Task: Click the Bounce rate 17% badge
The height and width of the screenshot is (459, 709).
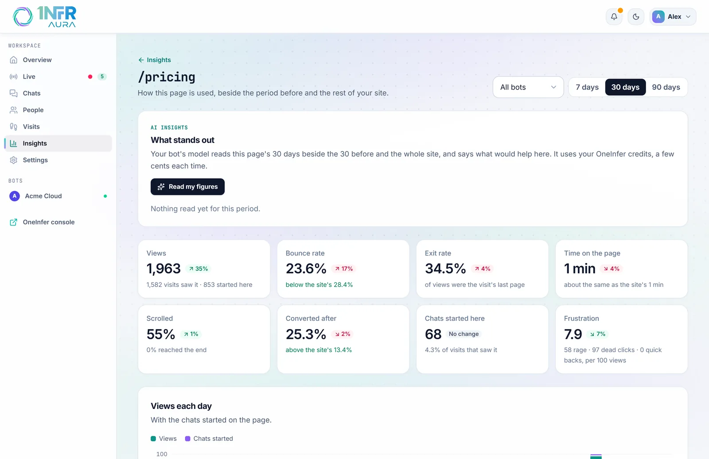Action: (344, 269)
